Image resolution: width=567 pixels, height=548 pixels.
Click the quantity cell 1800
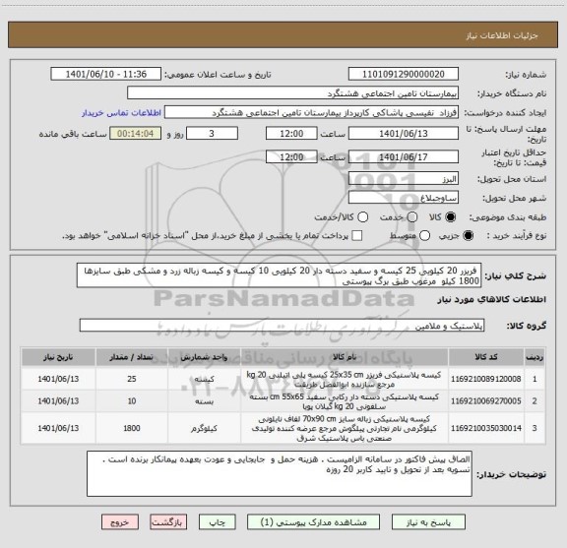click(x=132, y=428)
